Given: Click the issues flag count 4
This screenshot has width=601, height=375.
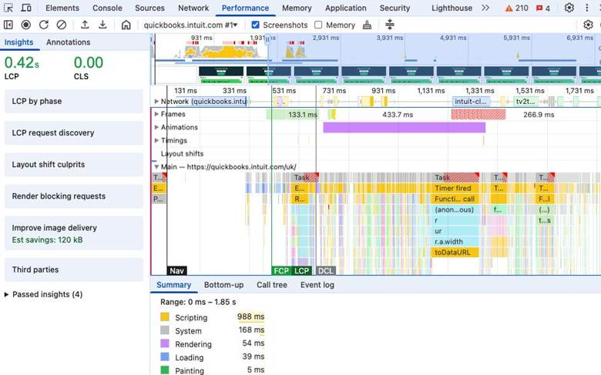Looking at the screenshot, I should click(x=542, y=8).
